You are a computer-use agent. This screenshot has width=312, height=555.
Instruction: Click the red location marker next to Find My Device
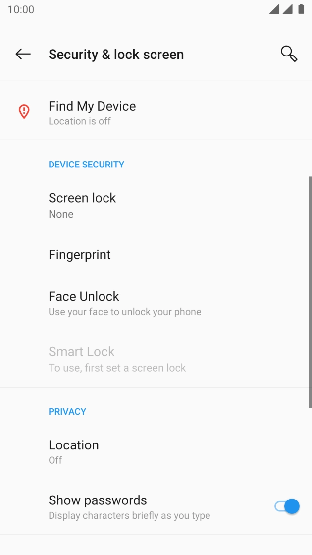[23, 111]
